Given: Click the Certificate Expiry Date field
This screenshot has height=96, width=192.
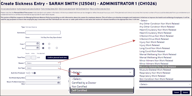Looking at the screenshot, I should pyautogui.click(x=43, y=78).
